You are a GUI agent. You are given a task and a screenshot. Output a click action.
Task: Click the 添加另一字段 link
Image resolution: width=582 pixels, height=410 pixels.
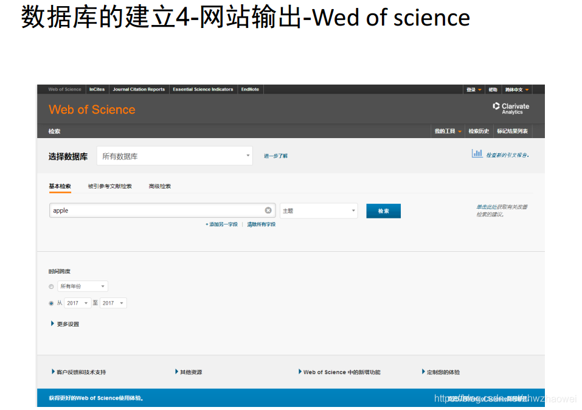coord(221,224)
